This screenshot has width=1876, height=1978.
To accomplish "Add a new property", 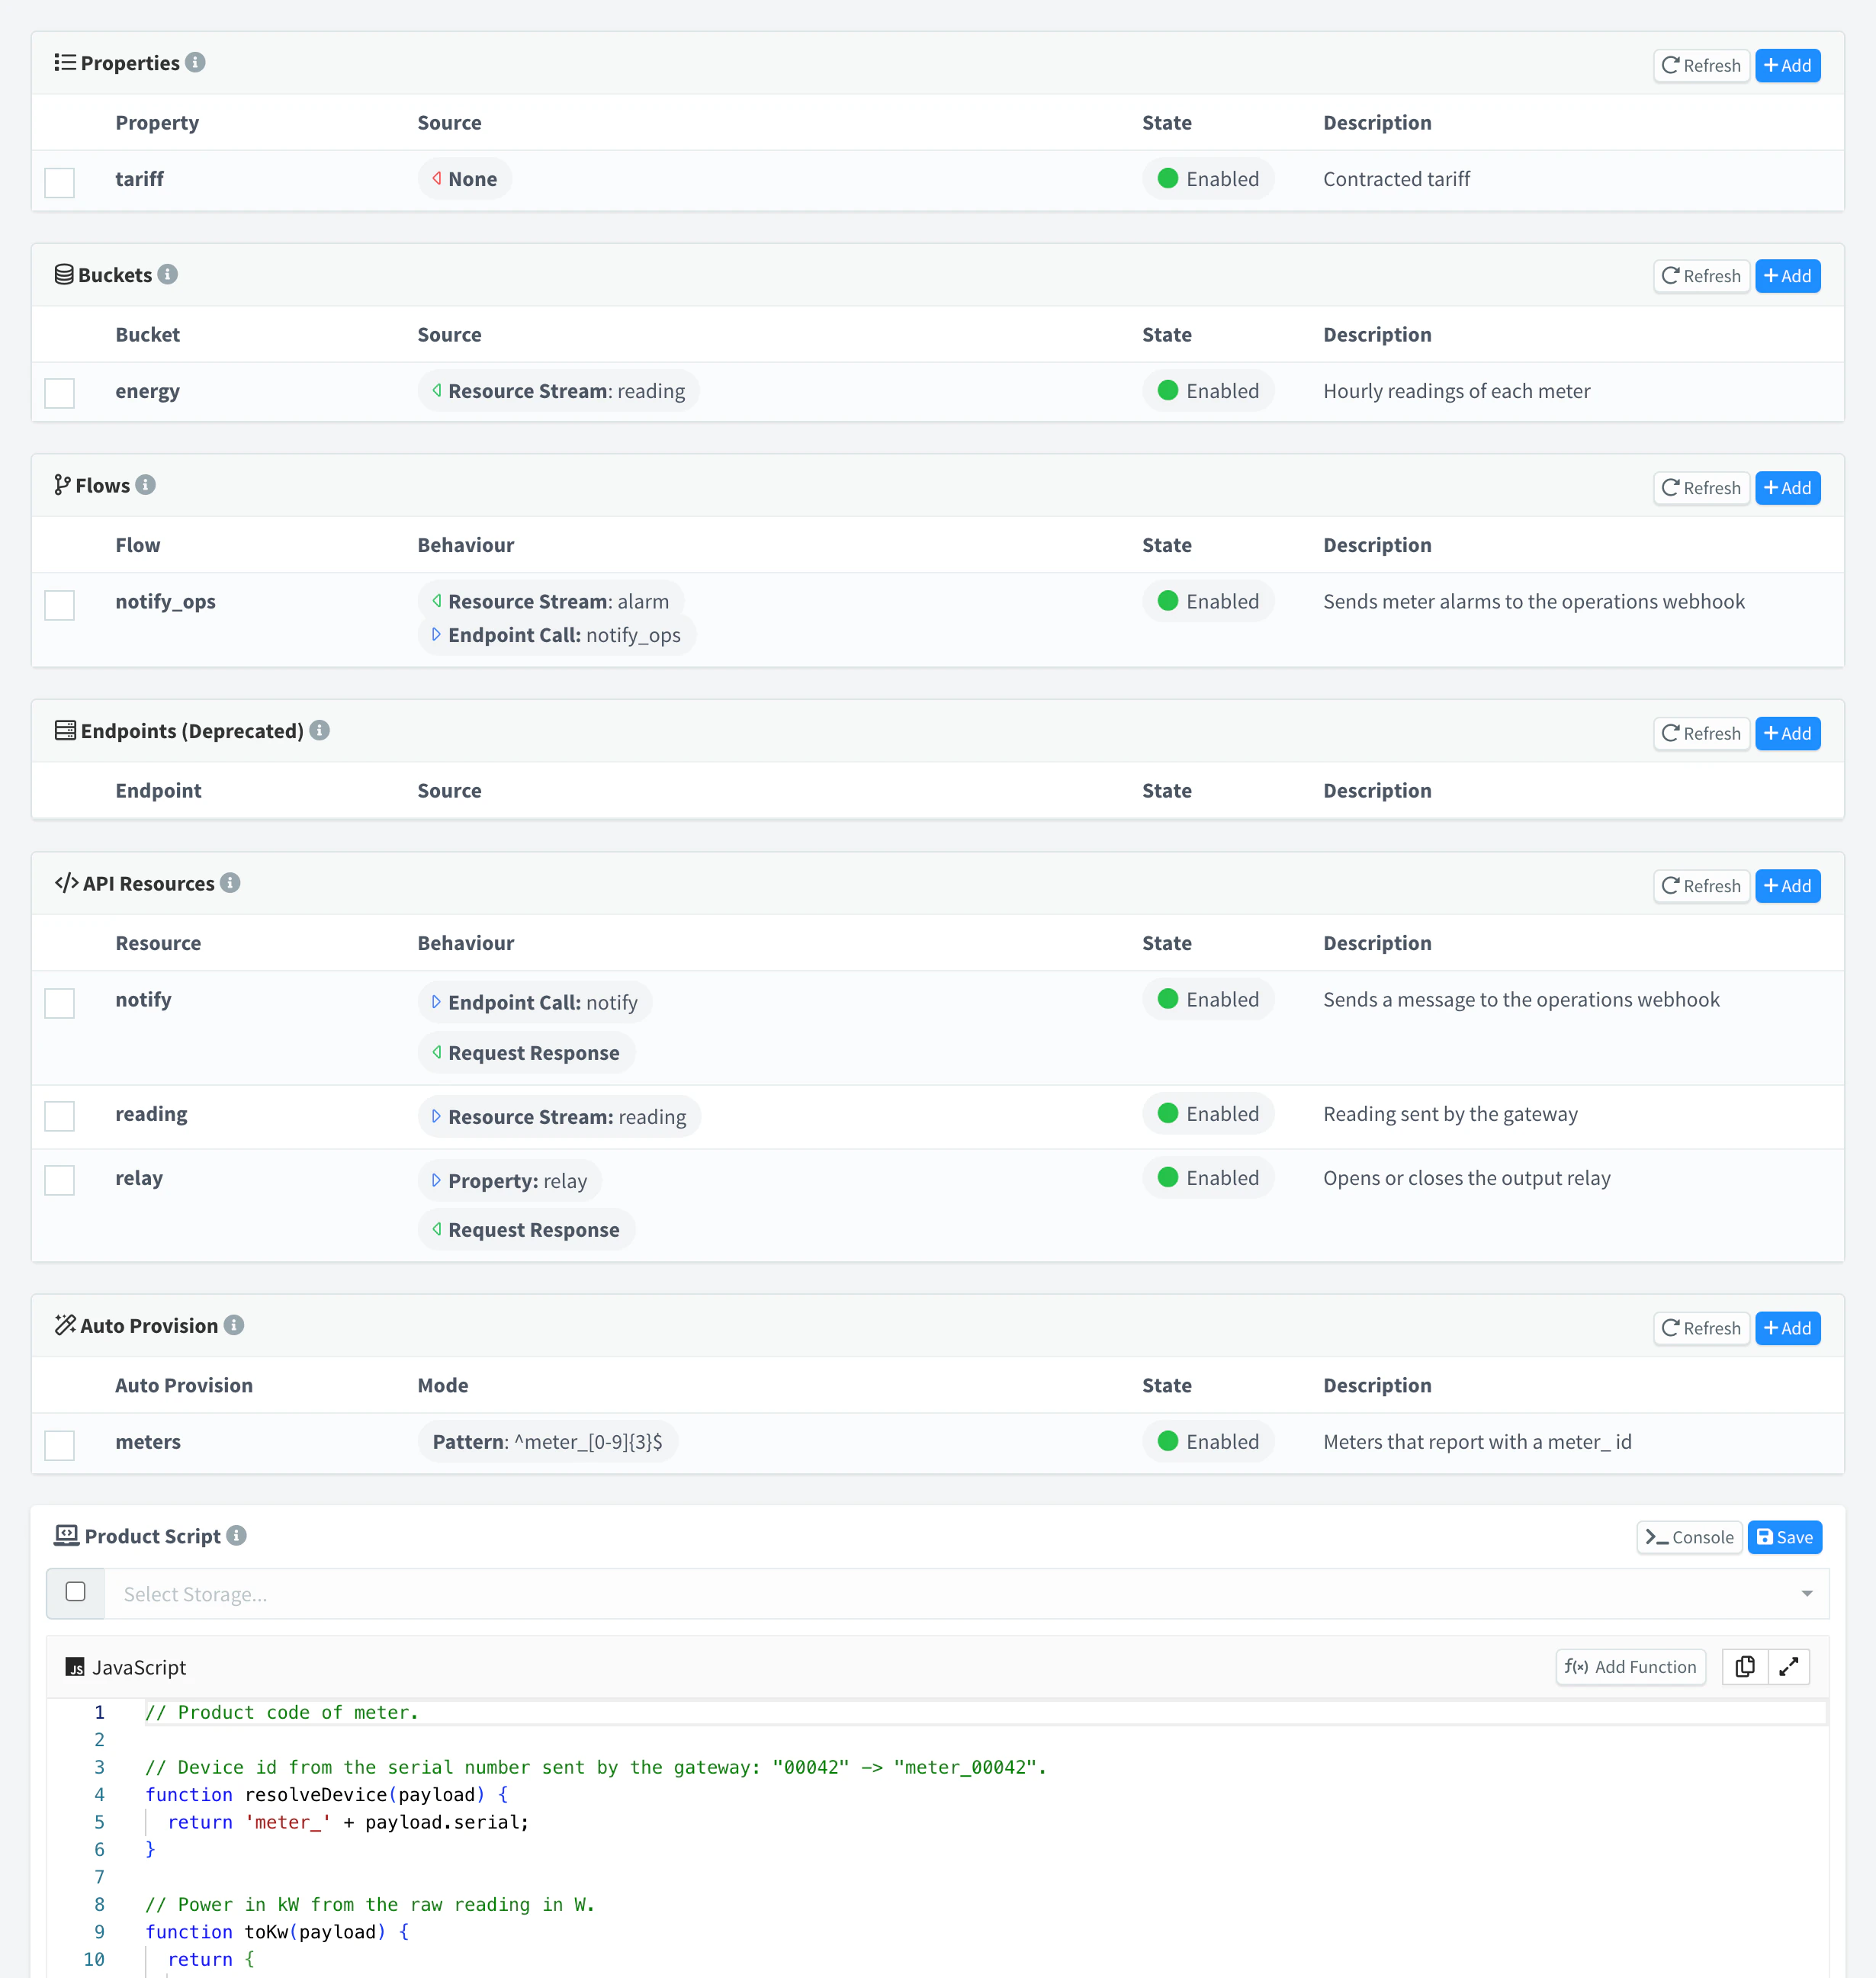I will coord(1788,66).
